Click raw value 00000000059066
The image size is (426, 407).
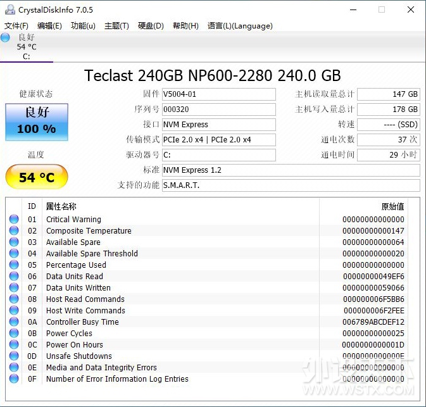[373, 287]
